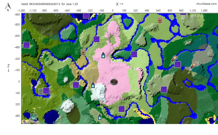Open ruined portal marker near X -230, Z -600
This screenshot has width=218, height=135.
pos(96,39)
